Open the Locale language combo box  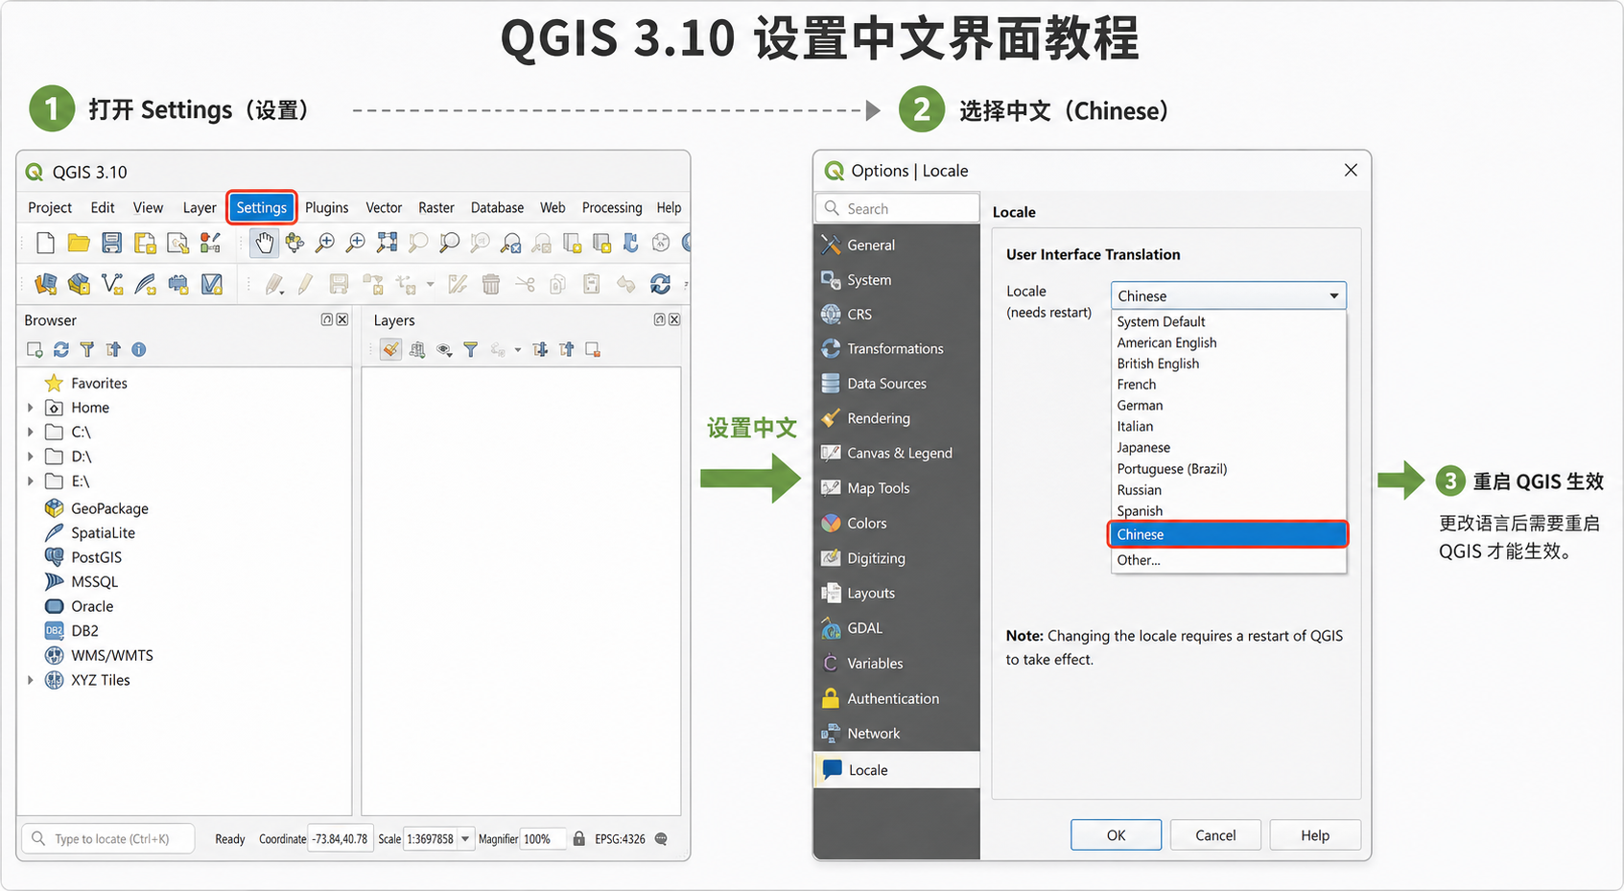(1228, 295)
